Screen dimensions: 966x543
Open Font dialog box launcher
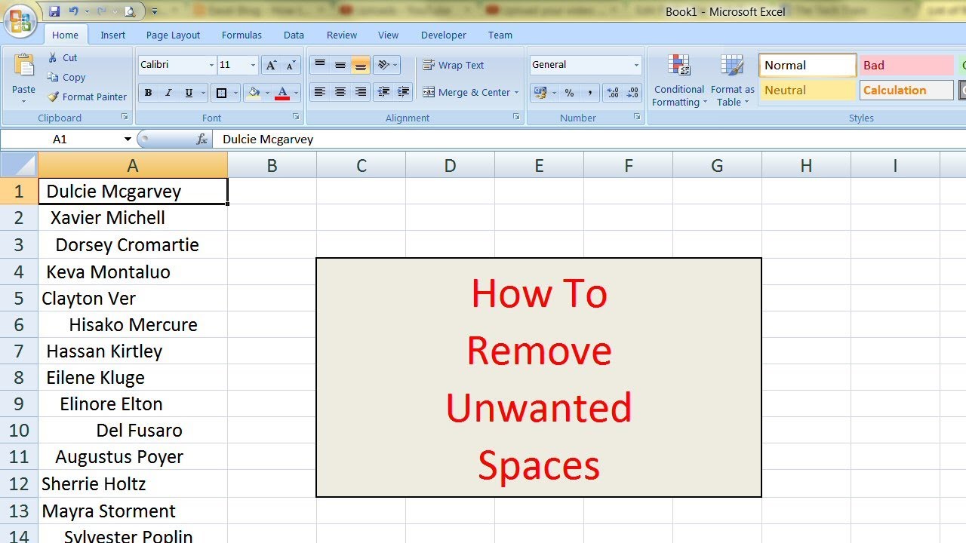click(x=296, y=117)
